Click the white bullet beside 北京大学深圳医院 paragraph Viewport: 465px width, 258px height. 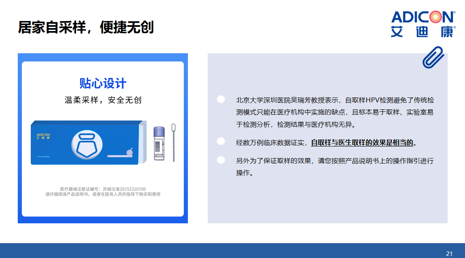pyautogui.click(x=221, y=99)
